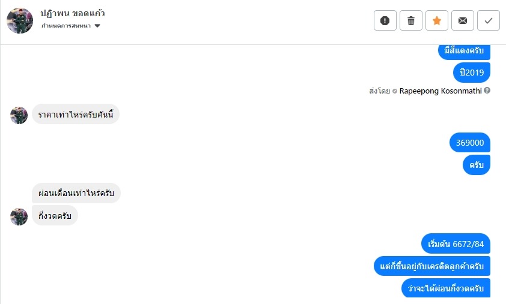This screenshot has height=304, width=506.
Task: Click the help question mark icon
Action: point(487,91)
